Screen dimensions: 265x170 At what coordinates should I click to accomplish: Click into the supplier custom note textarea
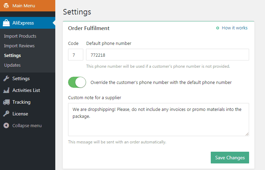coord(158,120)
